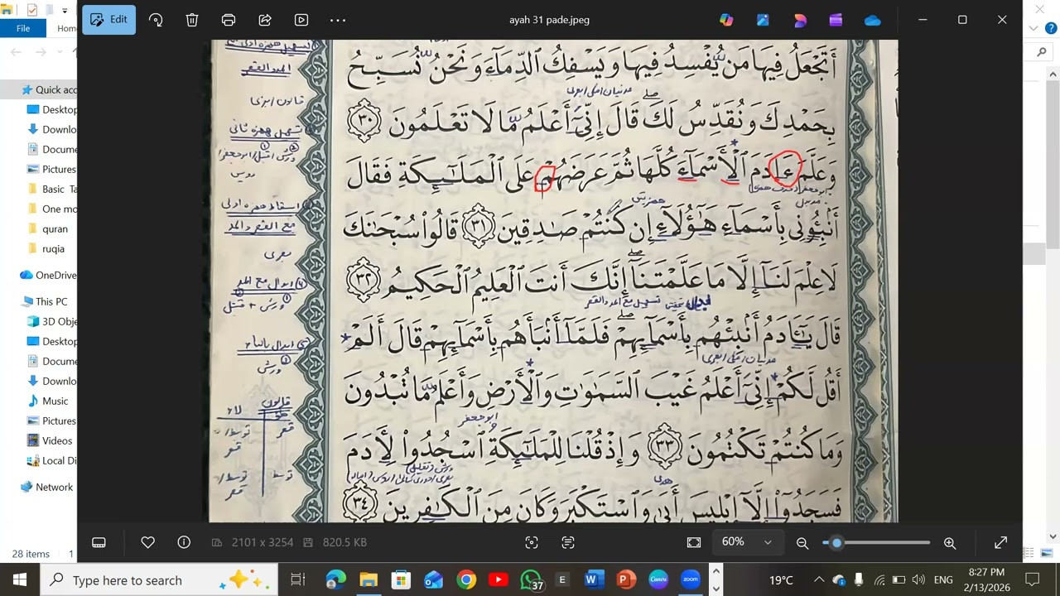The image size is (1060, 596).
Task: Open the See more three-dots menu
Action: point(338,20)
